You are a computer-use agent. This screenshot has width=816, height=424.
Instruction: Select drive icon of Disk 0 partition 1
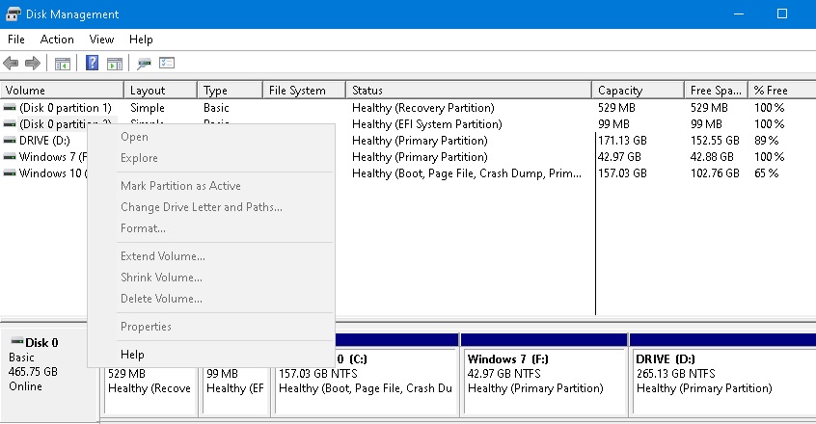click(10, 108)
